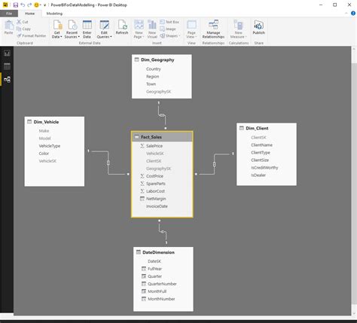Select the MonthNumber field in DateDimension
Viewport: 357px width, 323px height.
coord(161,299)
